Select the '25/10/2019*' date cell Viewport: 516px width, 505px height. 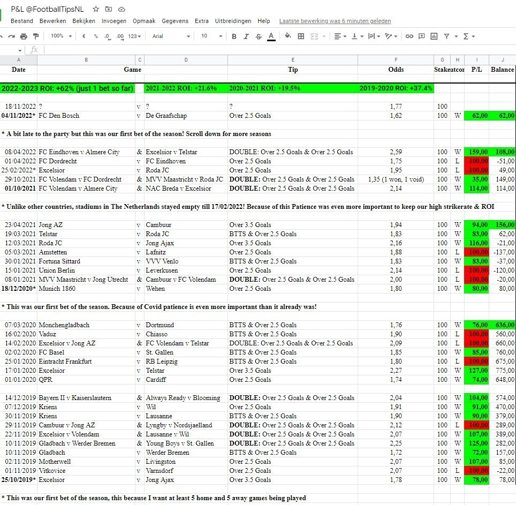[19, 480]
